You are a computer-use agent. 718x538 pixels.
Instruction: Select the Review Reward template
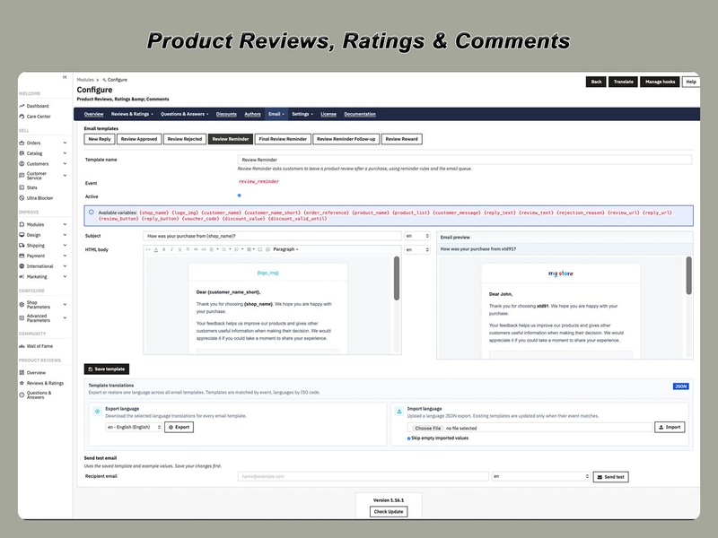(401, 139)
